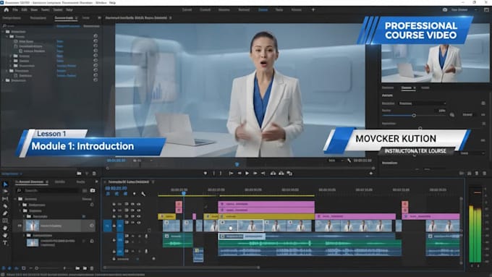Select the Selection arrow tool
492x277 pixels.
click(5, 184)
